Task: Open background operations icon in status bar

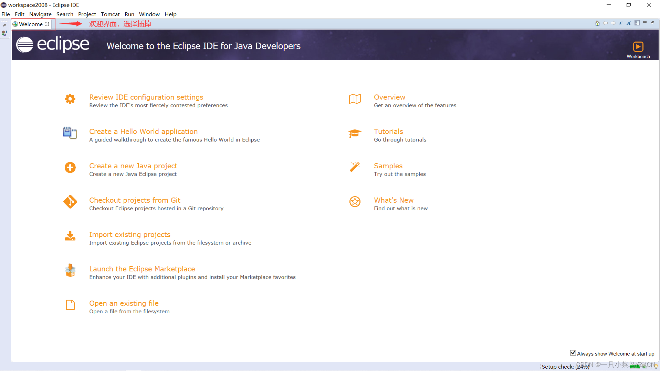Action: coord(645,367)
